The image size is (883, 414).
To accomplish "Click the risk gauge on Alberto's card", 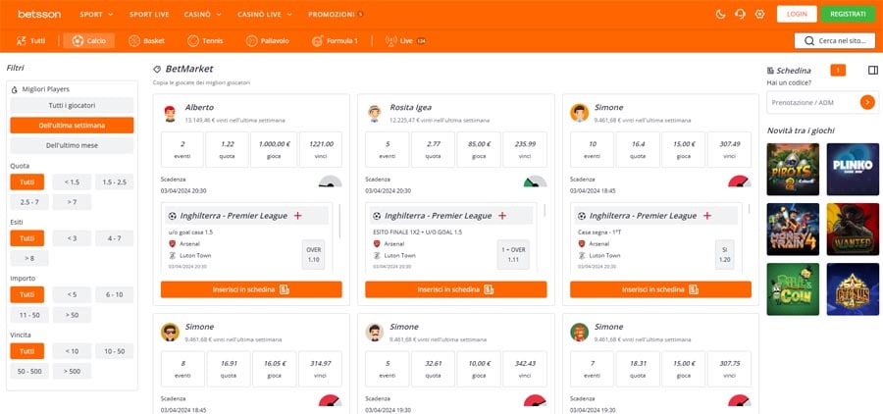I will tap(330, 181).
